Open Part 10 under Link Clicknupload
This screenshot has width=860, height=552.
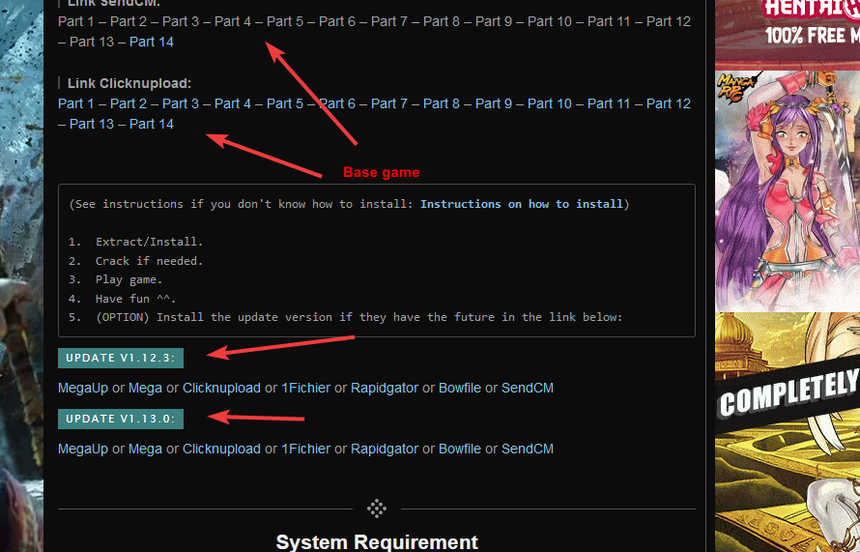550,103
